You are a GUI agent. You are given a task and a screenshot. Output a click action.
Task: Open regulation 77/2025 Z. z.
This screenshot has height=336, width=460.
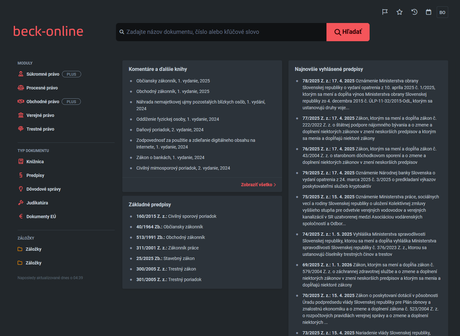[369, 128]
